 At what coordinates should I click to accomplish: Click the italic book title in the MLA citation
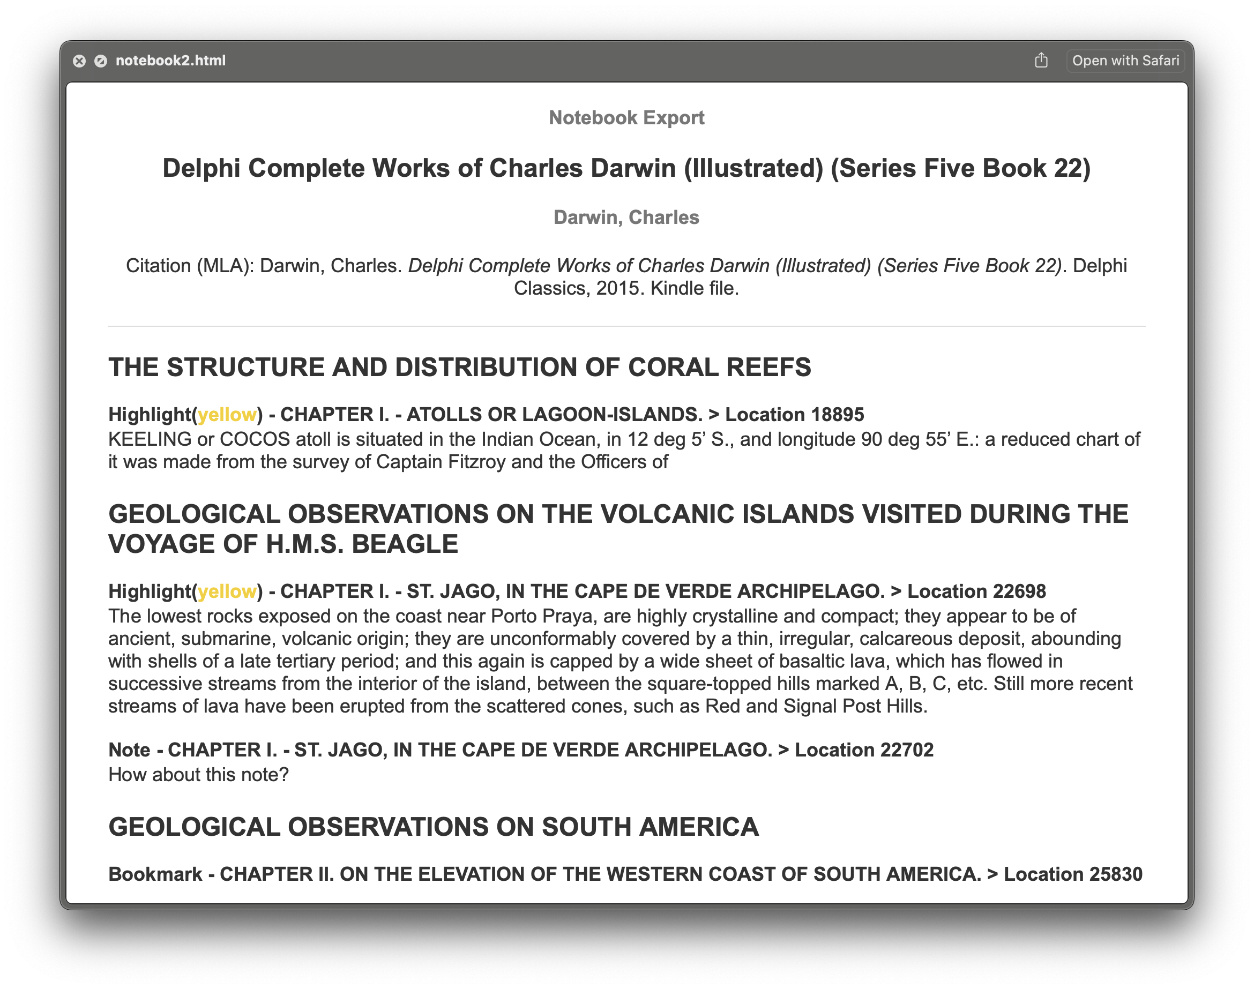coord(734,266)
